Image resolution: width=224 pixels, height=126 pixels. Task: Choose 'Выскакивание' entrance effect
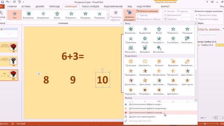point(159,49)
